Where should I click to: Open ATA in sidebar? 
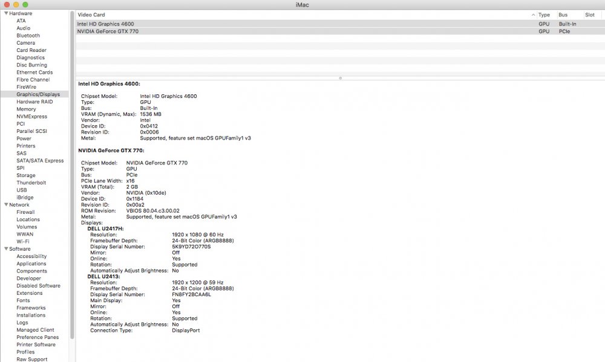click(21, 21)
